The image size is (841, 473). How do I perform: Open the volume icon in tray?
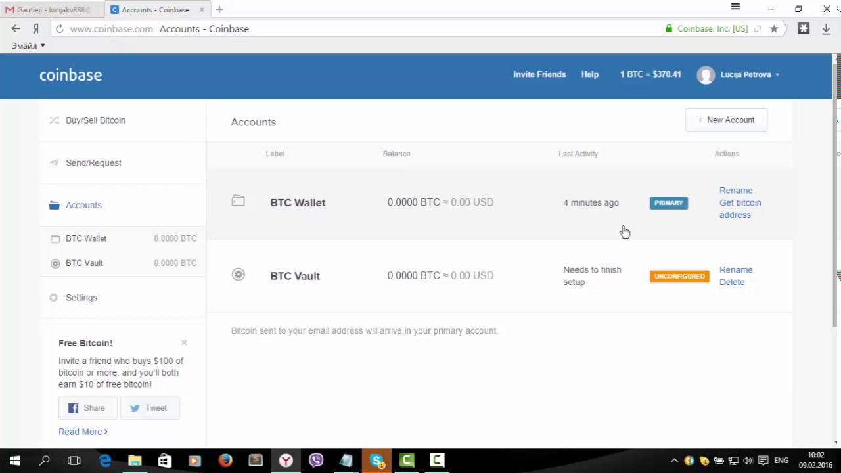pos(748,461)
